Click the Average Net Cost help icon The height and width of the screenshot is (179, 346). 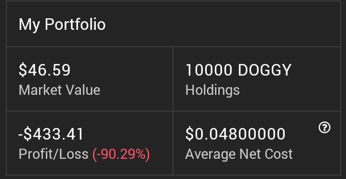(324, 128)
